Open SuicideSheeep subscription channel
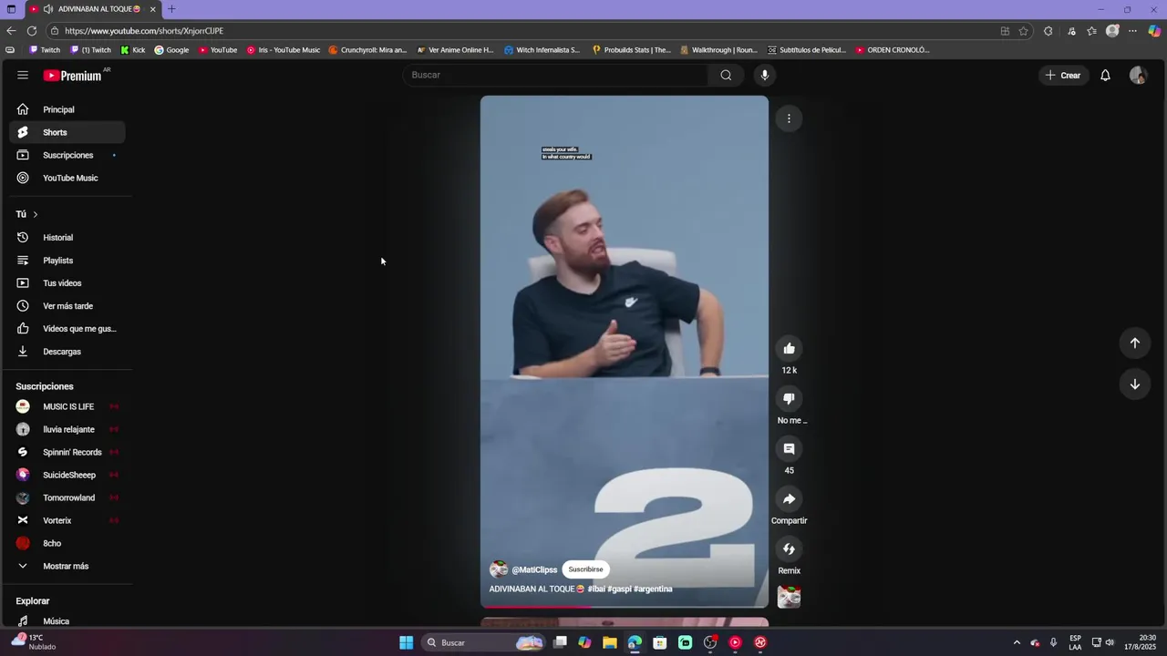1167x656 pixels. [x=67, y=475]
